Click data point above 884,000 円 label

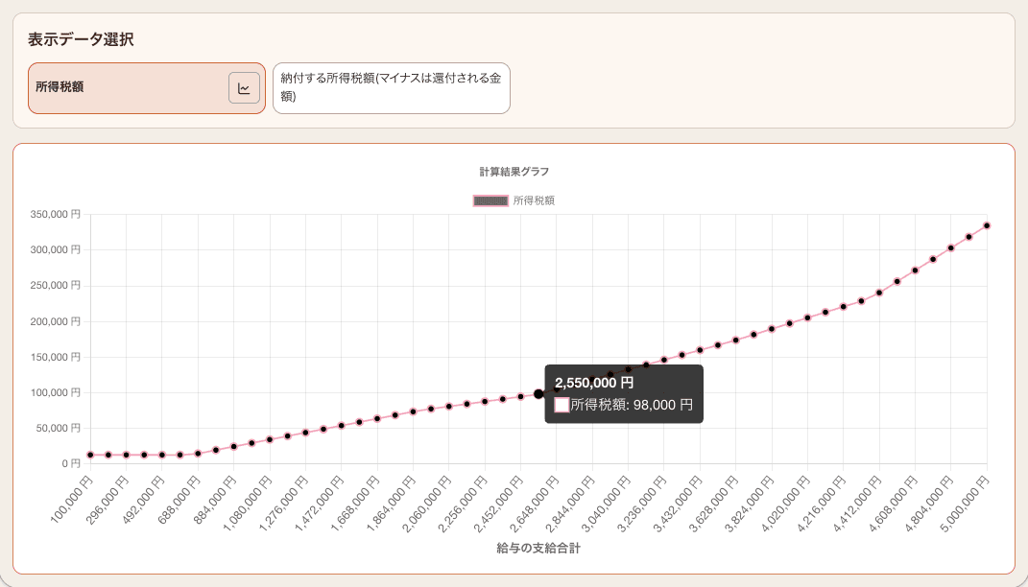click(x=233, y=447)
